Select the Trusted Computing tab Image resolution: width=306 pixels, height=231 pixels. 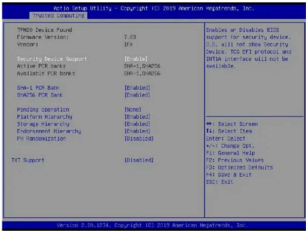(58, 16)
